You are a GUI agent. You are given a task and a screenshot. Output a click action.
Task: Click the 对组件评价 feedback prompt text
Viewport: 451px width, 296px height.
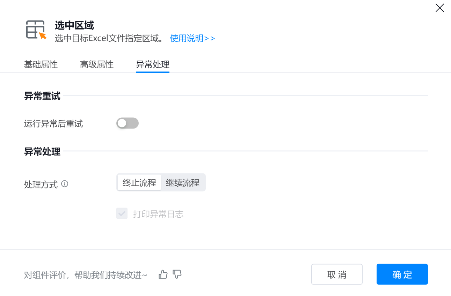click(x=86, y=275)
